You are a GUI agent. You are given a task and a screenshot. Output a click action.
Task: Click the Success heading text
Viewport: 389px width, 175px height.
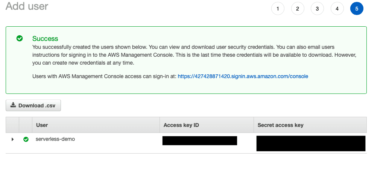pos(45,39)
